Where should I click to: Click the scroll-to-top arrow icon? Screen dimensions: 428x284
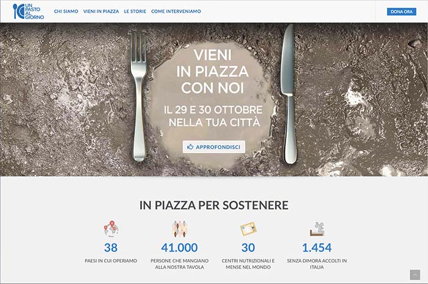(x=415, y=275)
